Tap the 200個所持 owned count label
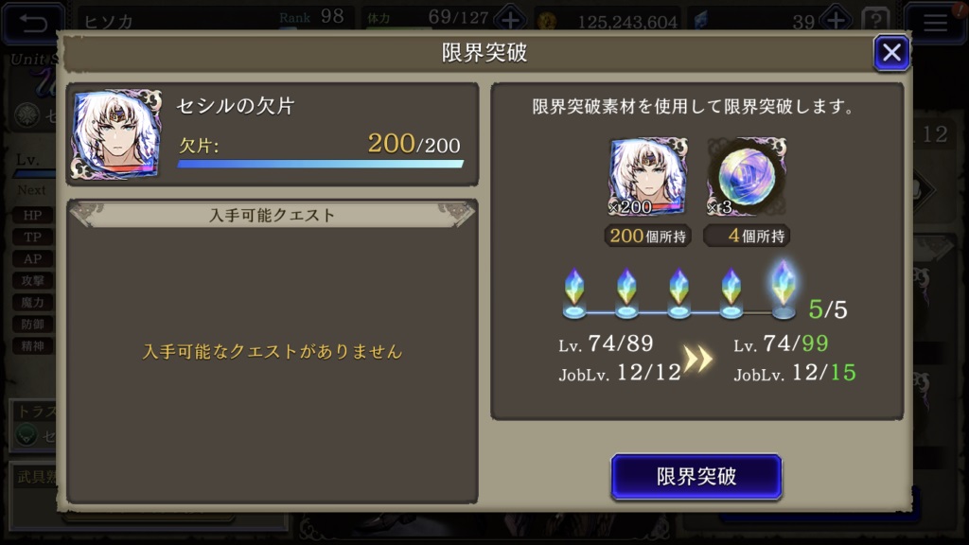969x545 pixels. (x=647, y=236)
